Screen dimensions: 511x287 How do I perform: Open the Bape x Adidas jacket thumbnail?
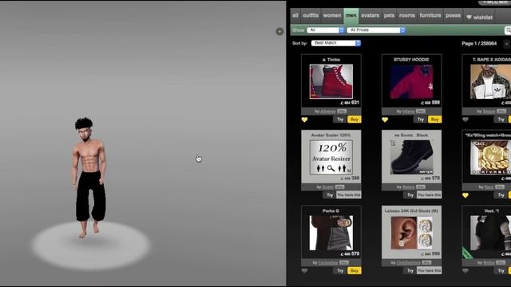tap(491, 81)
